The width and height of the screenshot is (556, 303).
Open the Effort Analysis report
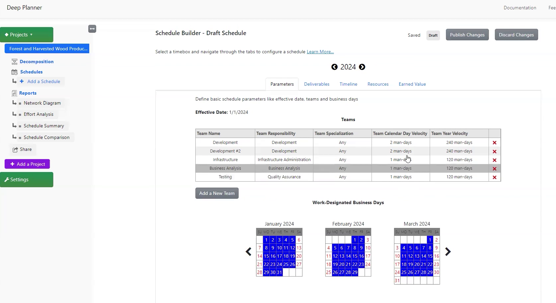(x=38, y=114)
